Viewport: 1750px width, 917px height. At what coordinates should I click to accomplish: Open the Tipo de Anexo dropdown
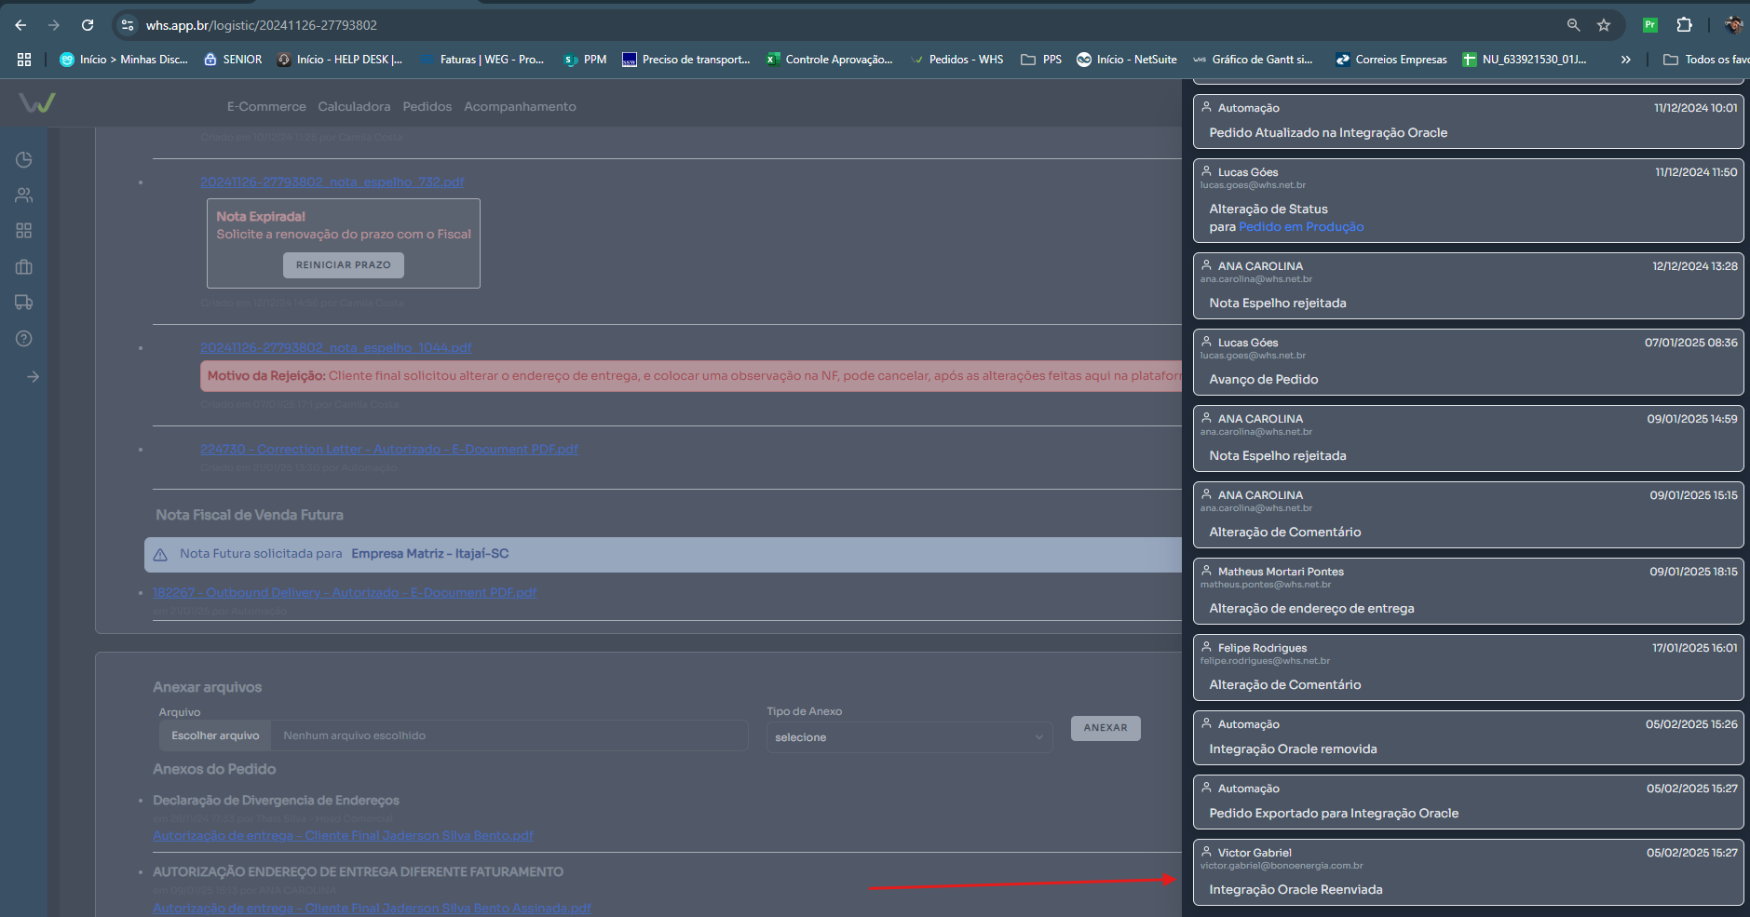point(908,737)
